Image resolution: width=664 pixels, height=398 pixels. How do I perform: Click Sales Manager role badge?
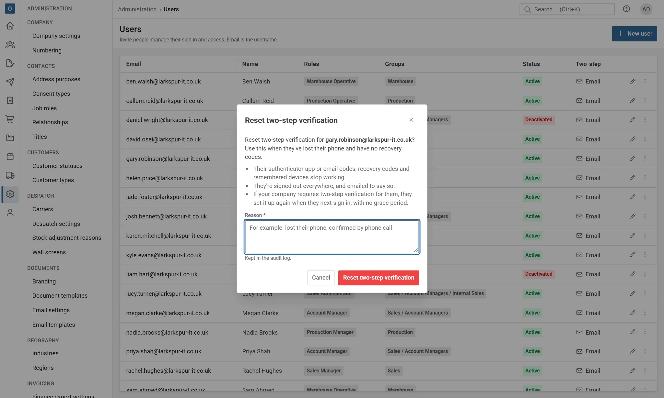[323, 370]
